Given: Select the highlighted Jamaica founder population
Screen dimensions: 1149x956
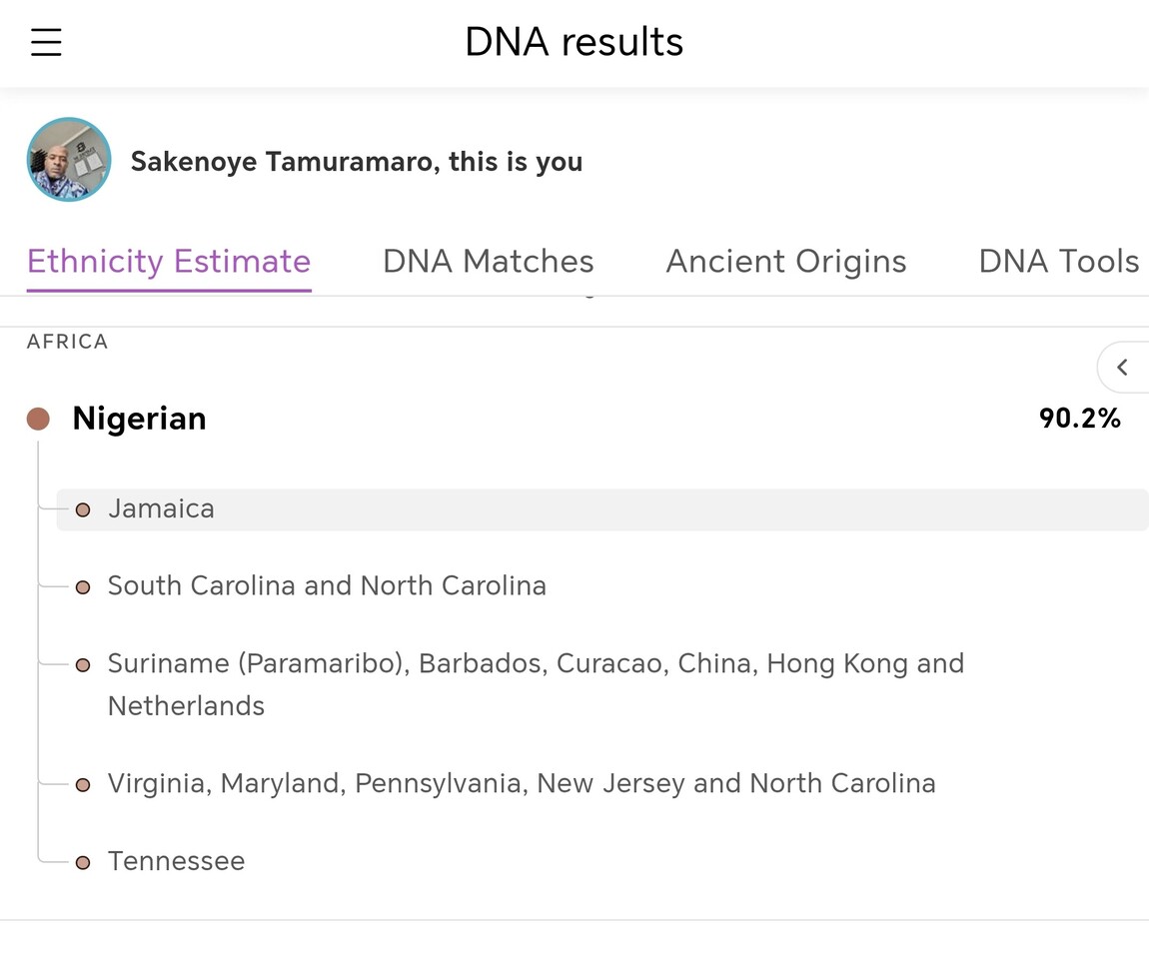Looking at the screenshot, I should click(161, 508).
